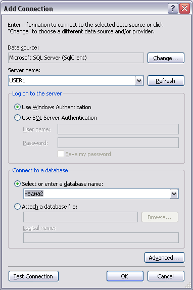193x290 pixels.
Task: Choose Select or enter a database name
Action: coord(17,184)
